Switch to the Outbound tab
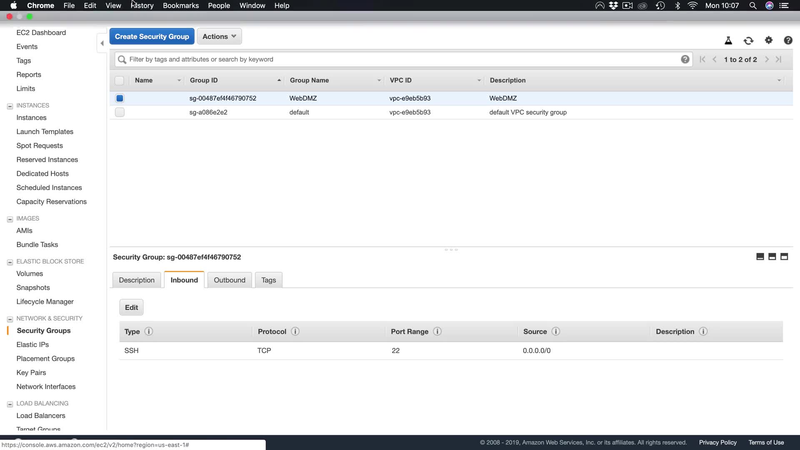This screenshot has height=450, width=800. [x=229, y=280]
